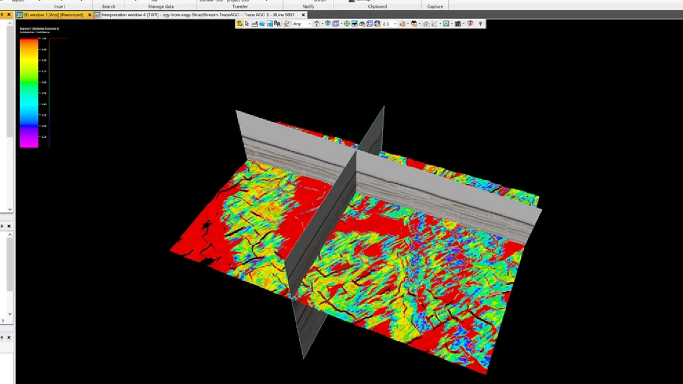
Task: Click the purple box view orientation icon
Action: click(x=336, y=24)
